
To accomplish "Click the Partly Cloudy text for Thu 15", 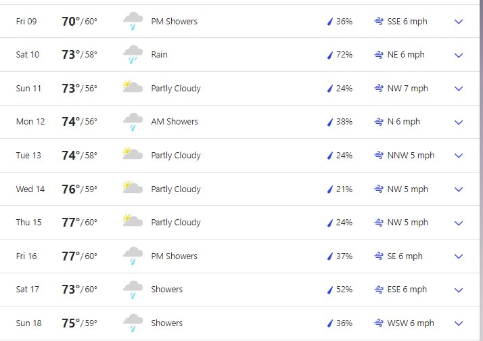I will [x=176, y=223].
